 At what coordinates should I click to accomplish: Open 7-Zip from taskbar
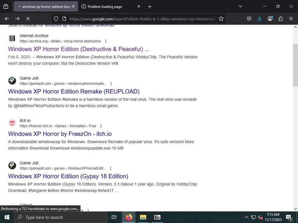(157, 217)
